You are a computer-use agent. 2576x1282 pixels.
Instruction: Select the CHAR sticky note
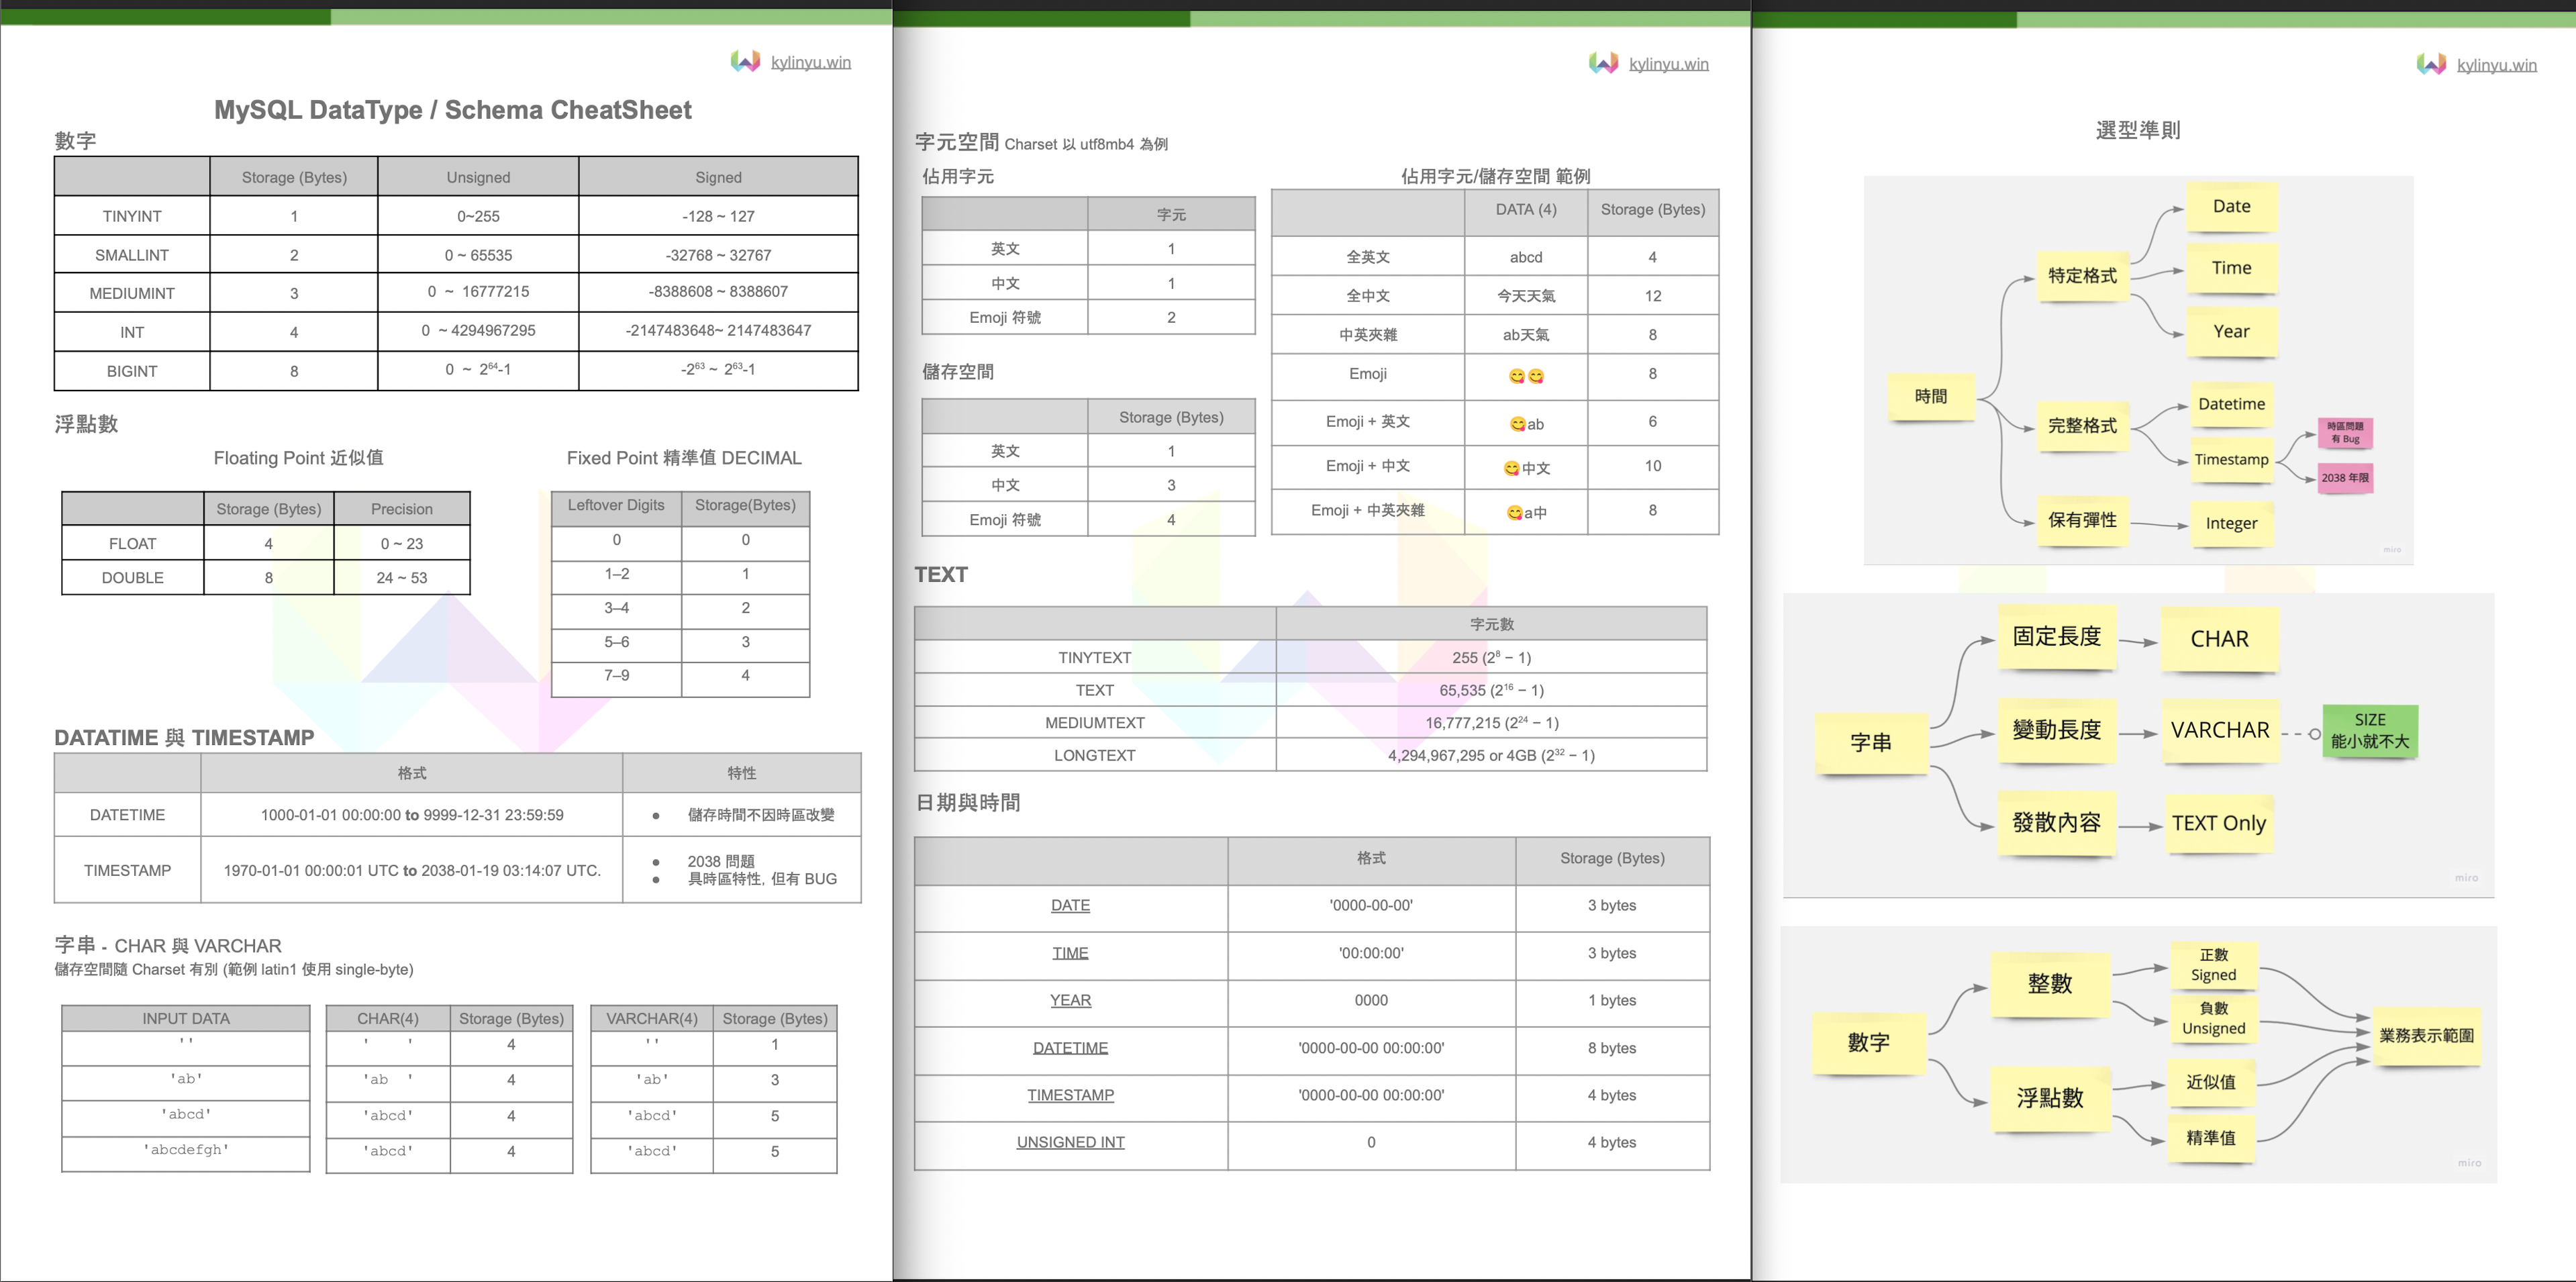point(2220,639)
